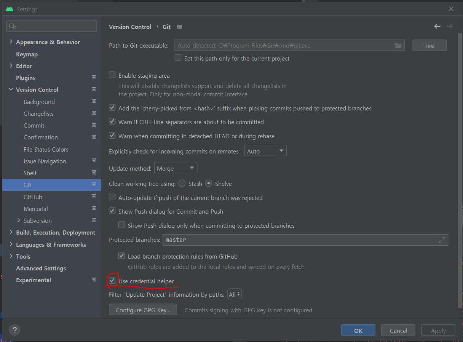Select the Stash radio button
The height and width of the screenshot is (342, 463).
point(182,183)
